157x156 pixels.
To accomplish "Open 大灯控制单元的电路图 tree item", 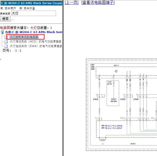I will point(24,37).
